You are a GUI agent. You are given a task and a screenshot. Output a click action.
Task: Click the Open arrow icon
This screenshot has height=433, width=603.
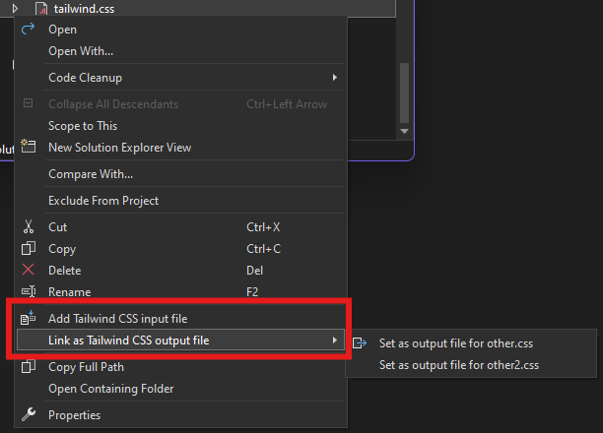click(28, 29)
